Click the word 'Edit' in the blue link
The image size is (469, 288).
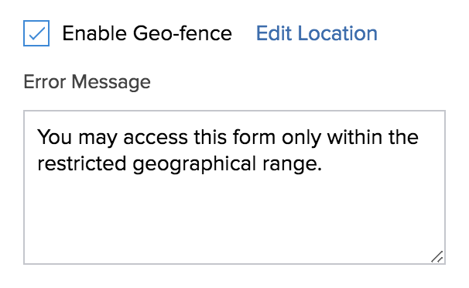point(274,33)
